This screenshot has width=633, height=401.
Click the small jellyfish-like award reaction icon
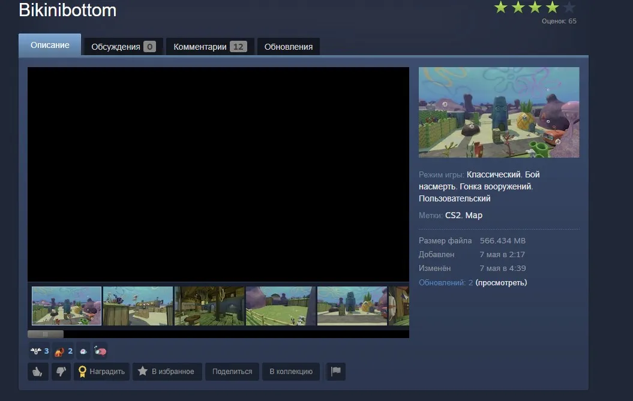coord(83,351)
